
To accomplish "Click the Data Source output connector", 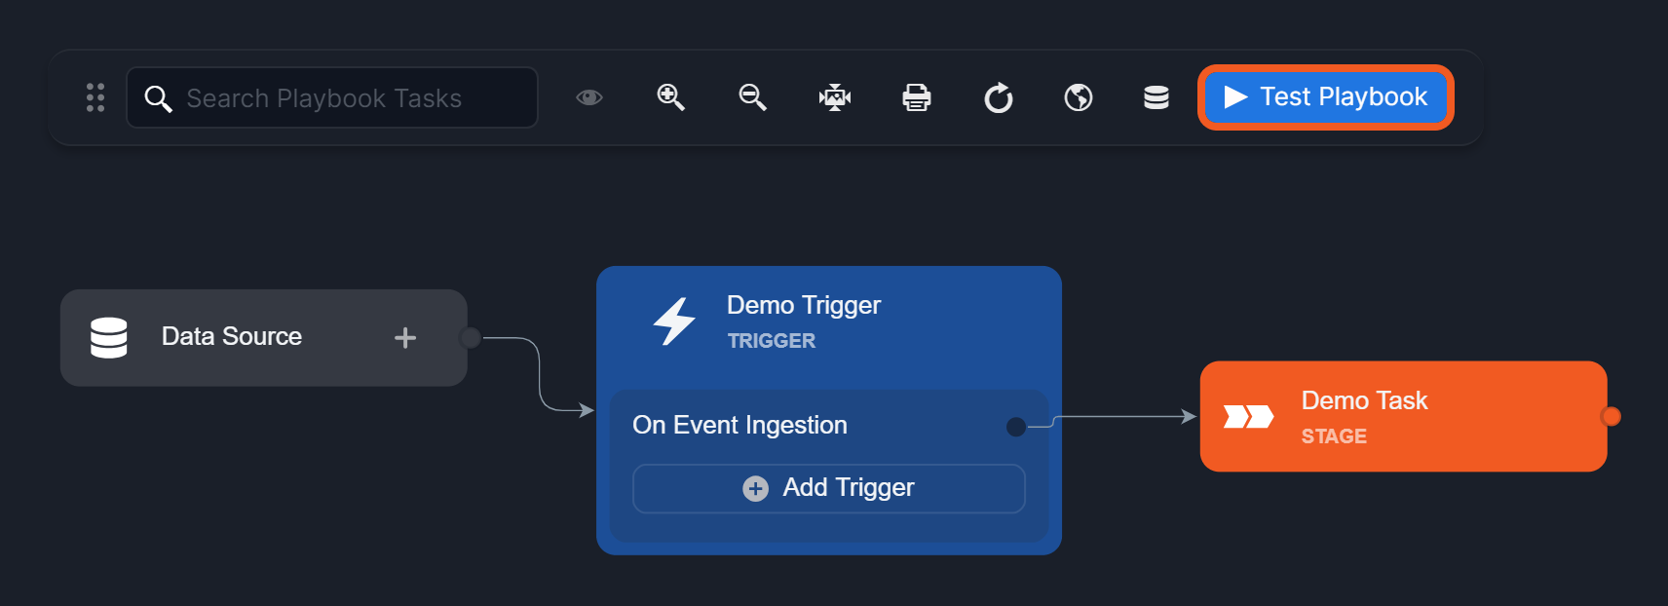I will pyautogui.click(x=470, y=338).
